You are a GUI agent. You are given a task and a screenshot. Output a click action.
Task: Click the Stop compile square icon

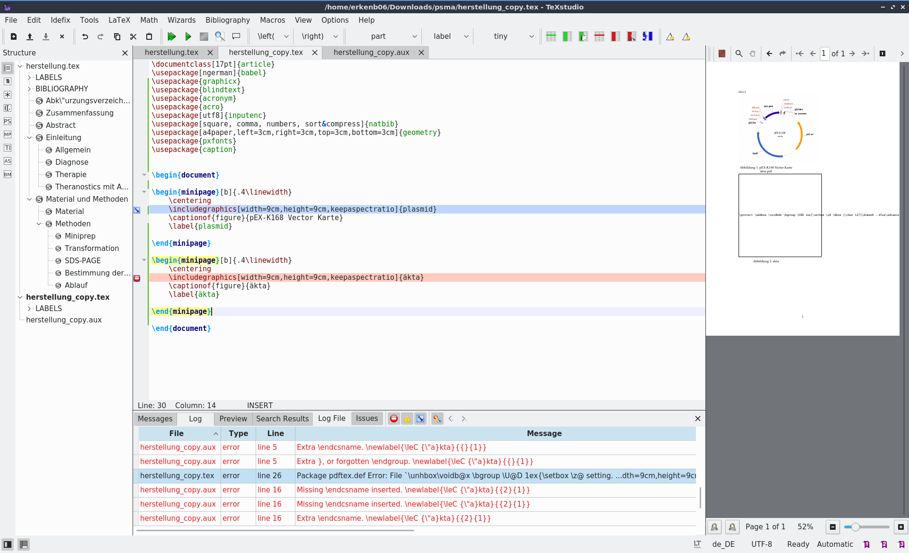(204, 36)
